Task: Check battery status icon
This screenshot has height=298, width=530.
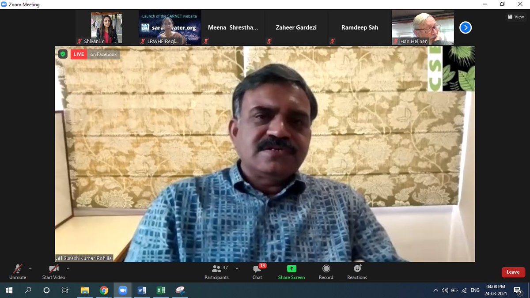Action: [x=454, y=290]
